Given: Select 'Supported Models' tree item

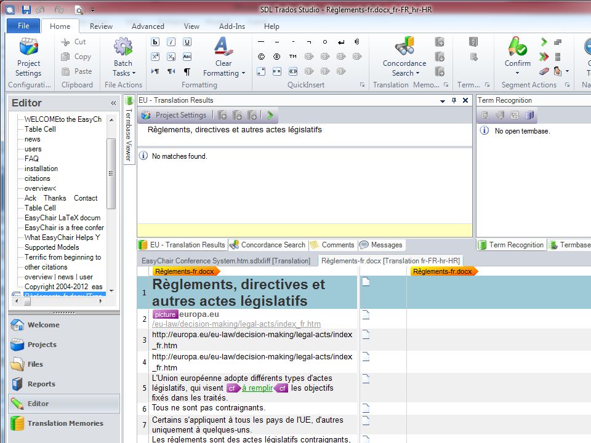Looking at the screenshot, I should coord(52,247).
